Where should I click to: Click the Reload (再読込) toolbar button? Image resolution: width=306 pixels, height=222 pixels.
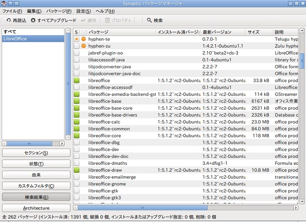(16, 20)
